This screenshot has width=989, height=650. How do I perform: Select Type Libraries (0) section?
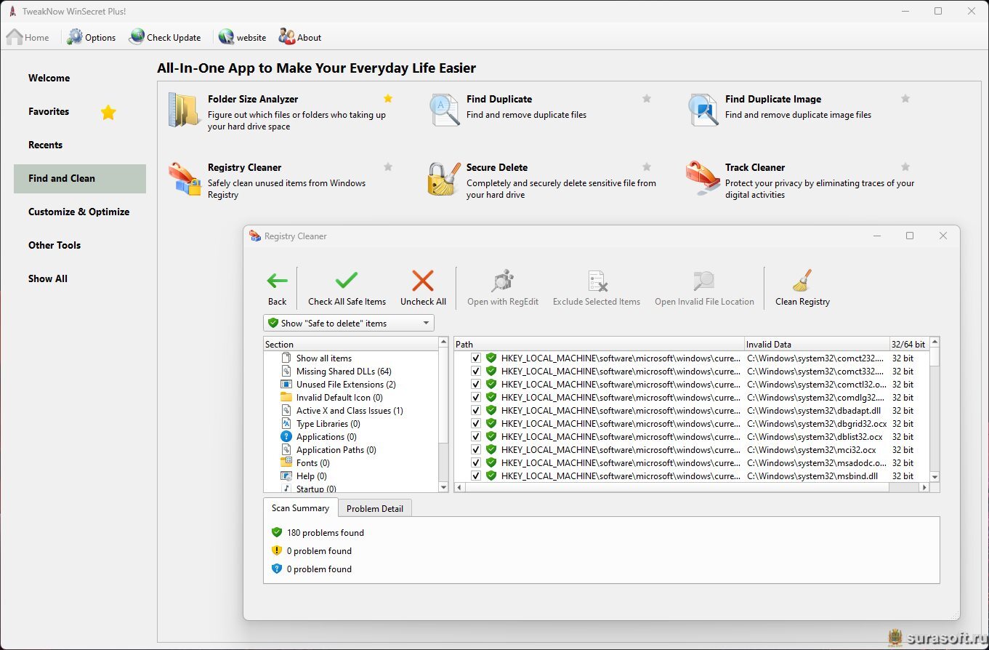click(x=328, y=423)
